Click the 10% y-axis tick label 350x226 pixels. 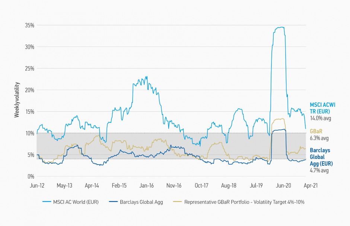click(x=30, y=133)
